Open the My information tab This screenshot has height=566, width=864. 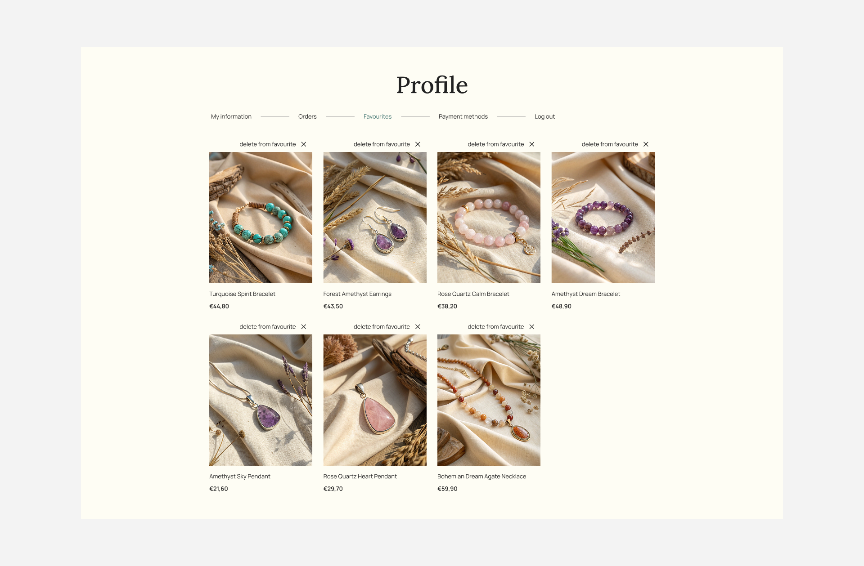coord(231,116)
